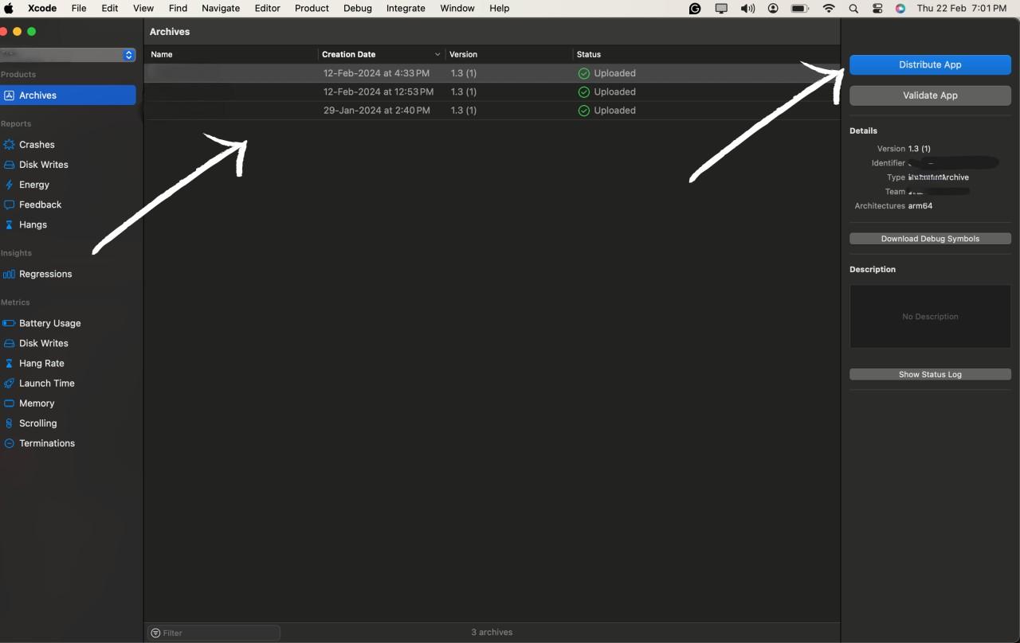The width and height of the screenshot is (1020, 643).
Task: Open the product selector dropdown in sidebar
Action: pyautogui.click(x=68, y=55)
